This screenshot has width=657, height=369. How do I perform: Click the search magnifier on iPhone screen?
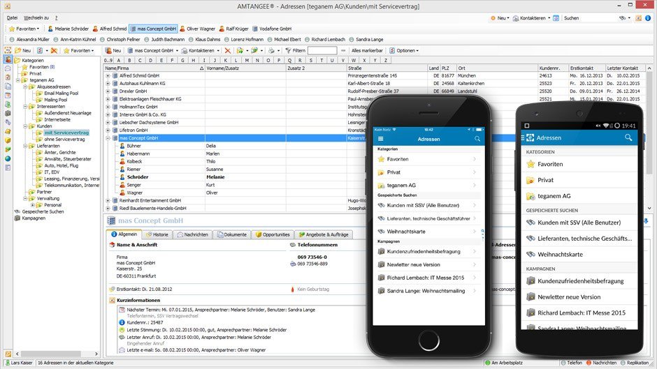[477, 139]
